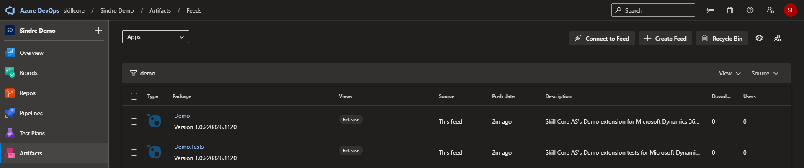Click the Connect to Feed button
This screenshot has width=804, height=168.
pos(602,39)
